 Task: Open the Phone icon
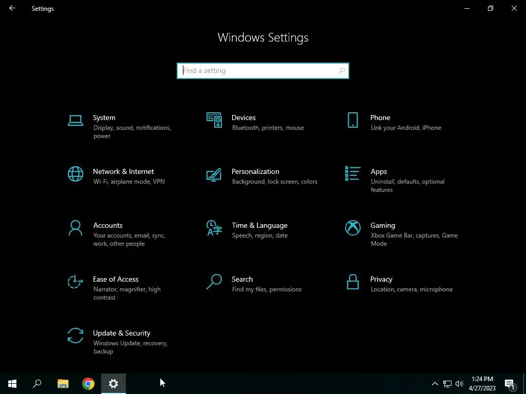[x=352, y=120]
